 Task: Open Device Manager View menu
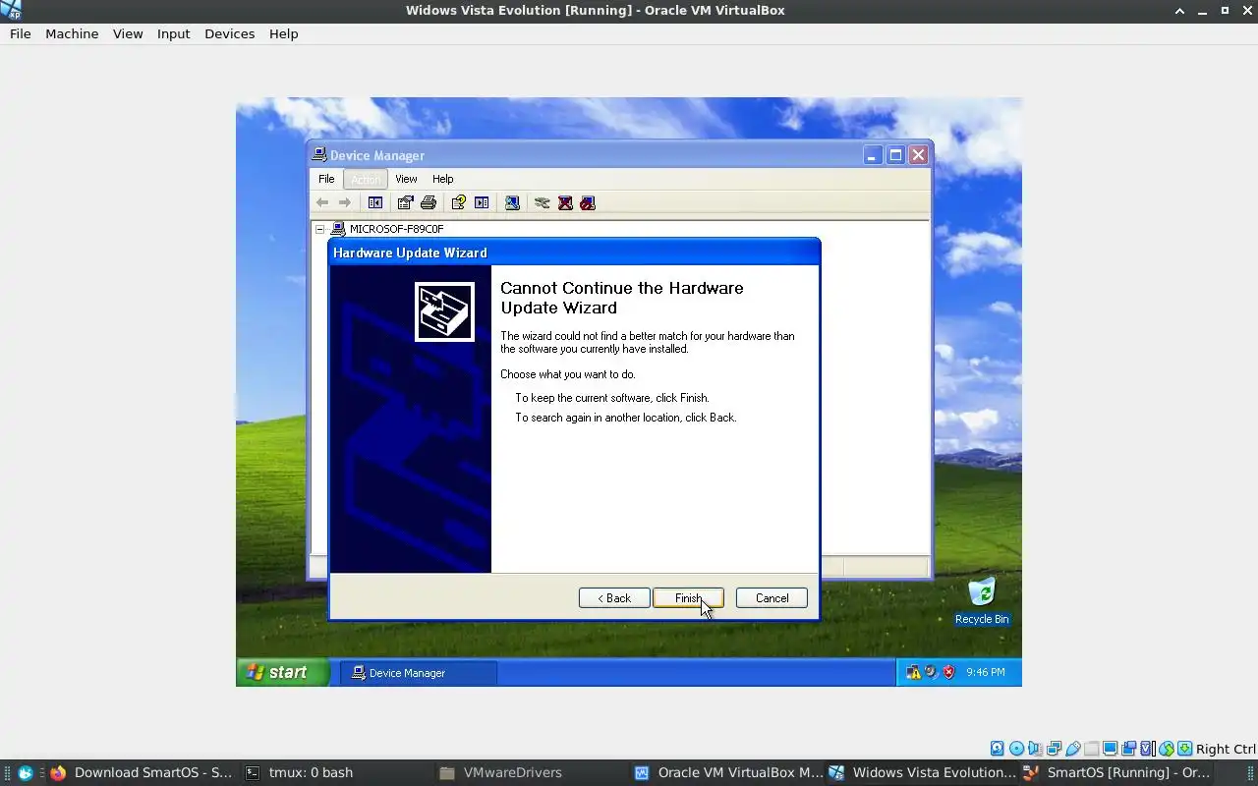pyautogui.click(x=406, y=179)
